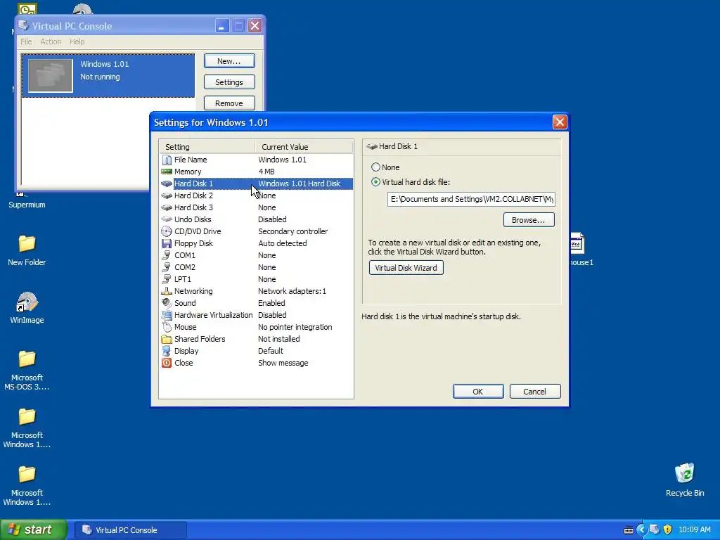Click the 'Show message' value
720x540 pixels.
[x=283, y=363]
